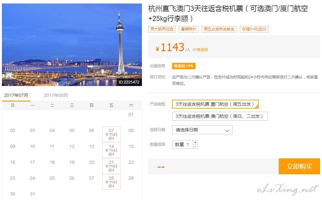Click calendar date 29

click(x=131, y=178)
